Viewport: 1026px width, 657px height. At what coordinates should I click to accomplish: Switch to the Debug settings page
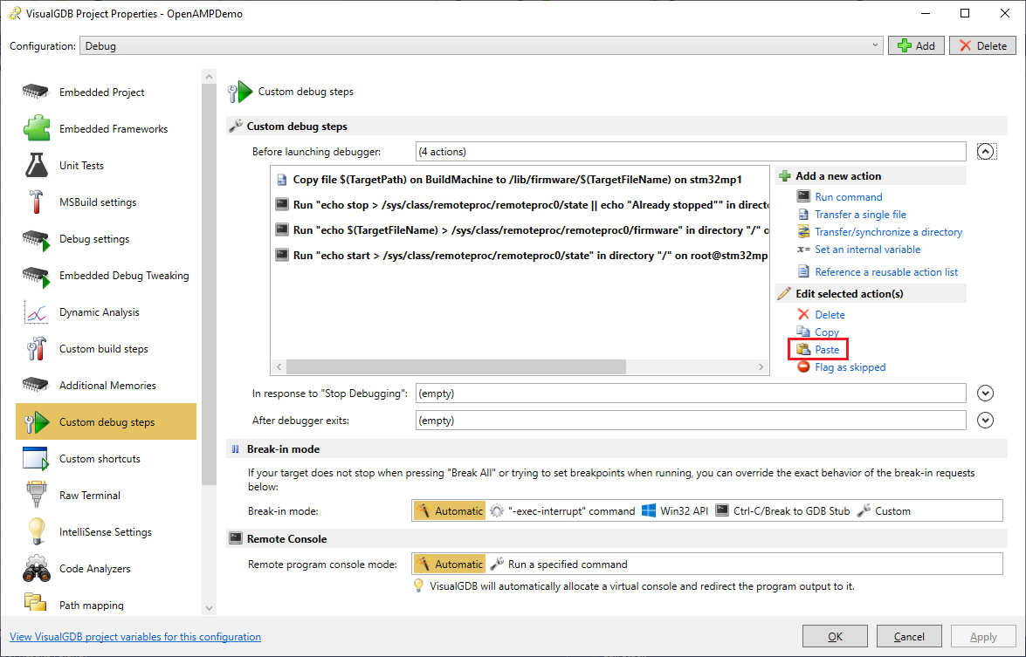106,239
